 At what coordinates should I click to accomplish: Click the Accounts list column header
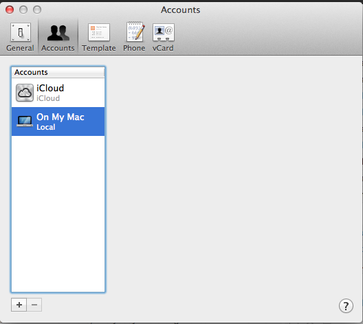pos(58,72)
